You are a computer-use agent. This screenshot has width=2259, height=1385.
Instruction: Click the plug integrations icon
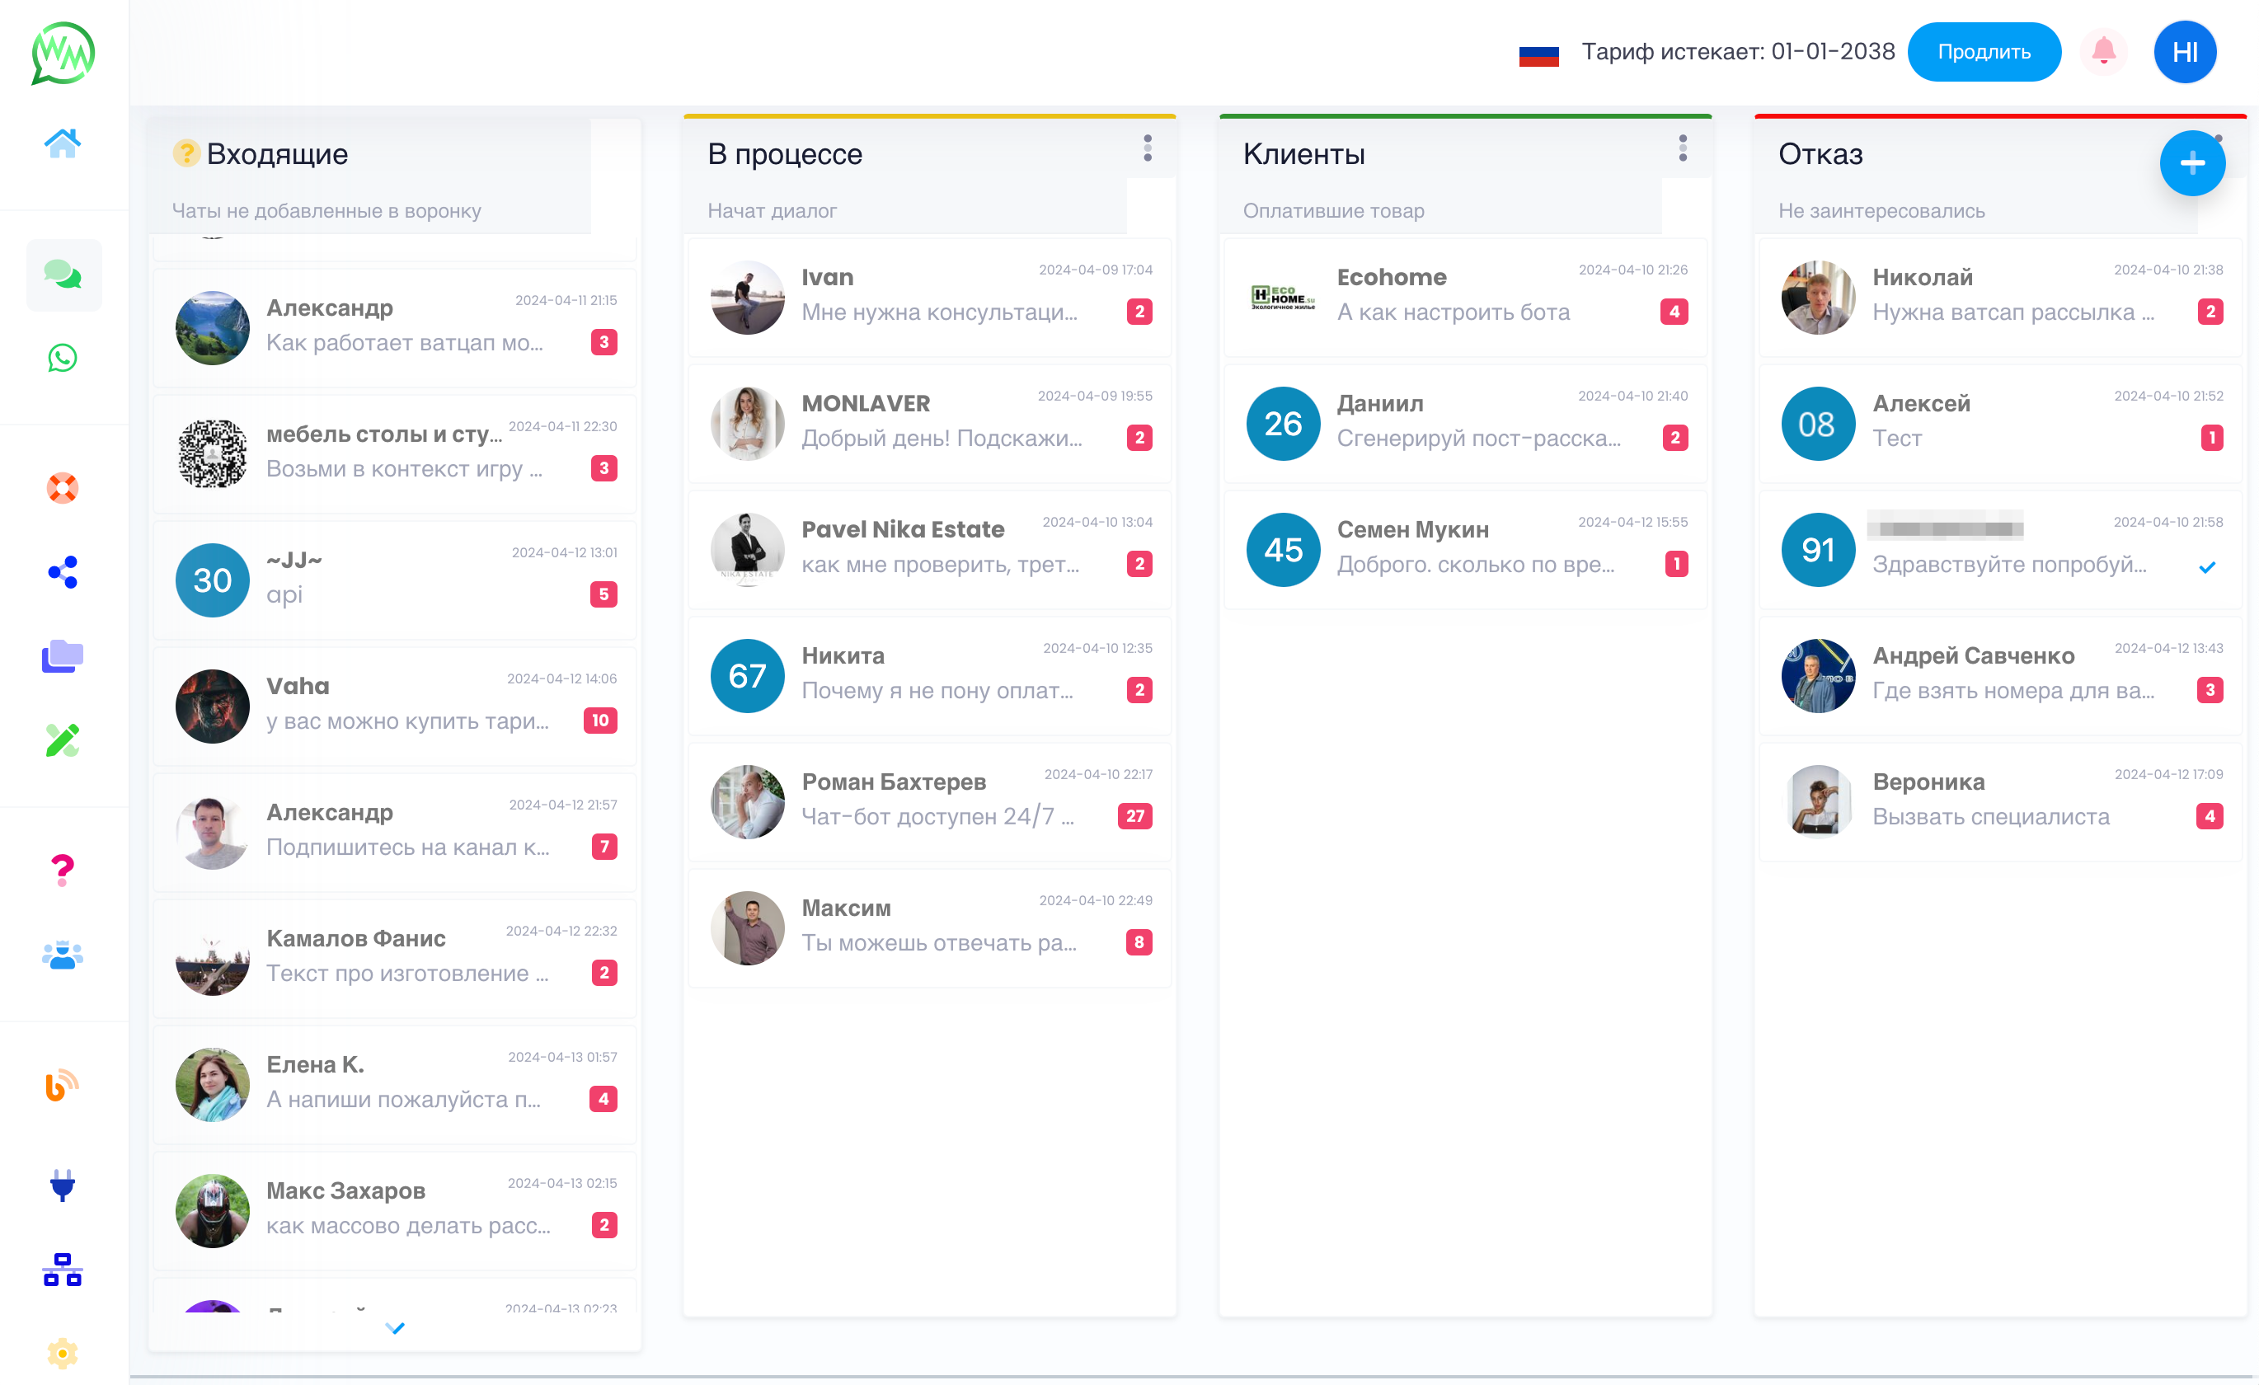[63, 1185]
